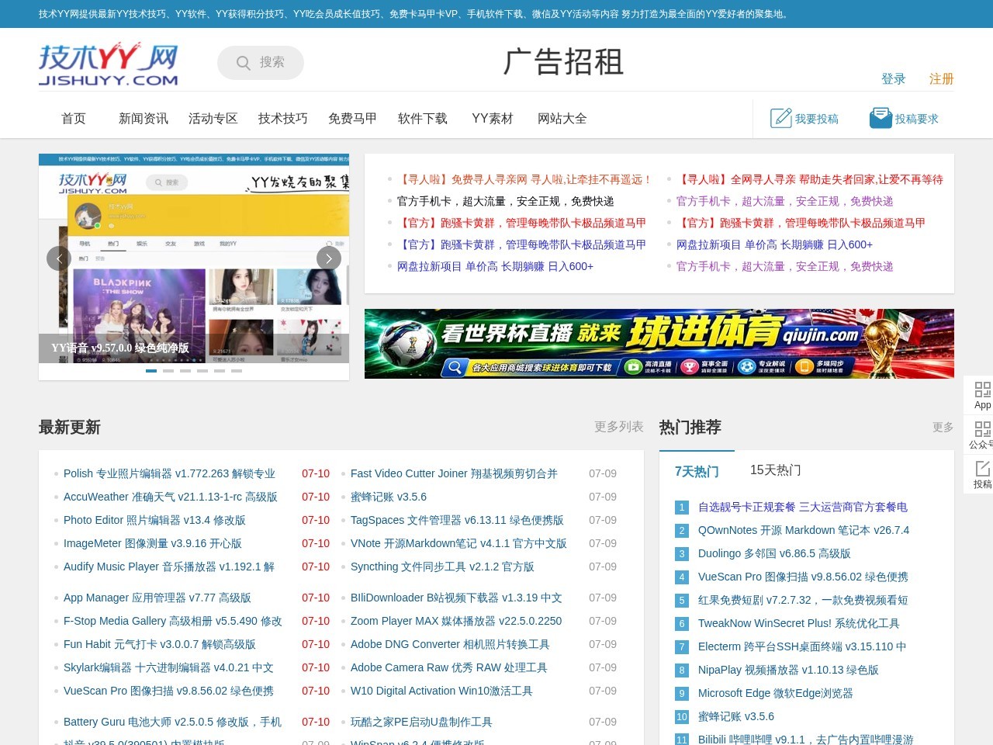The height and width of the screenshot is (745, 993).
Task: Click the App QR code icon in the sidebar
Action: tap(982, 390)
